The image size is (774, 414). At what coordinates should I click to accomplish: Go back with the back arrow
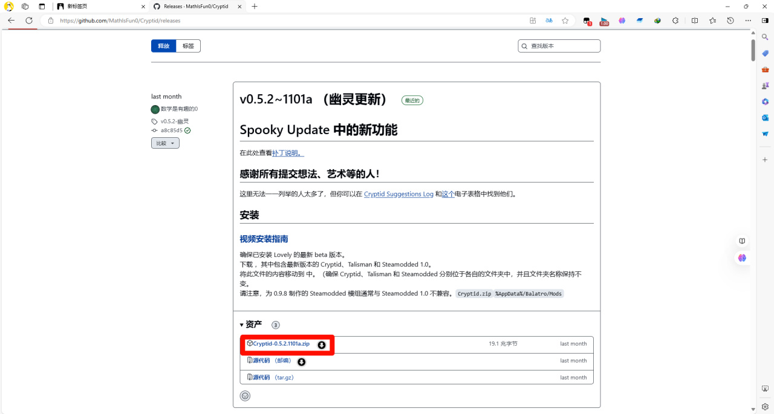(x=11, y=20)
